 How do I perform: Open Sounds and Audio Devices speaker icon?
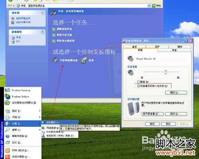(x=55, y=60)
